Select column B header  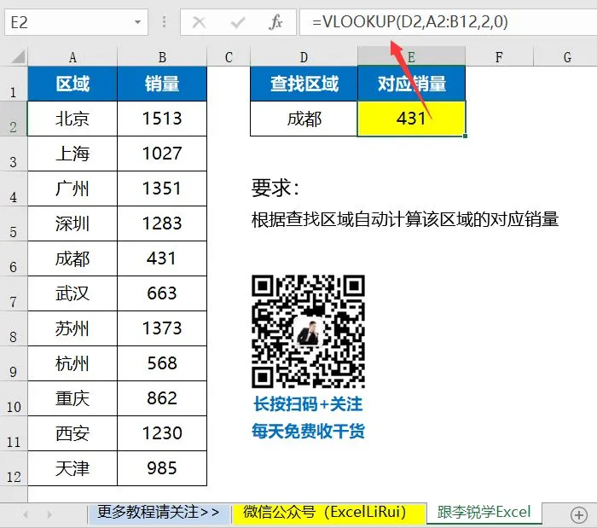tap(162, 57)
